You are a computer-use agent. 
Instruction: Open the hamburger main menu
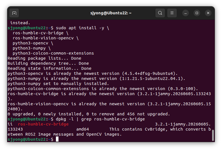[172, 13]
